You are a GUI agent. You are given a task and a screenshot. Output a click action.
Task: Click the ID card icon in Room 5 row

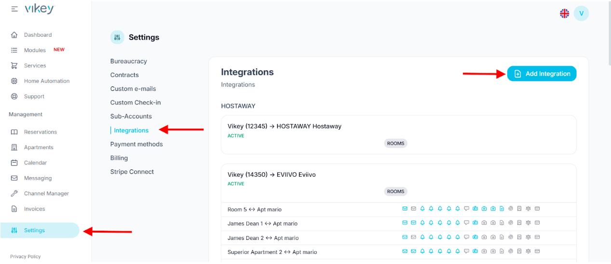(x=475, y=208)
